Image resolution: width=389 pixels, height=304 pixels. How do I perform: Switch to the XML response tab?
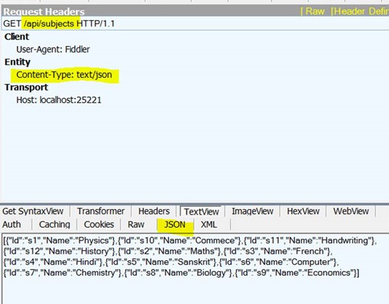point(208,224)
